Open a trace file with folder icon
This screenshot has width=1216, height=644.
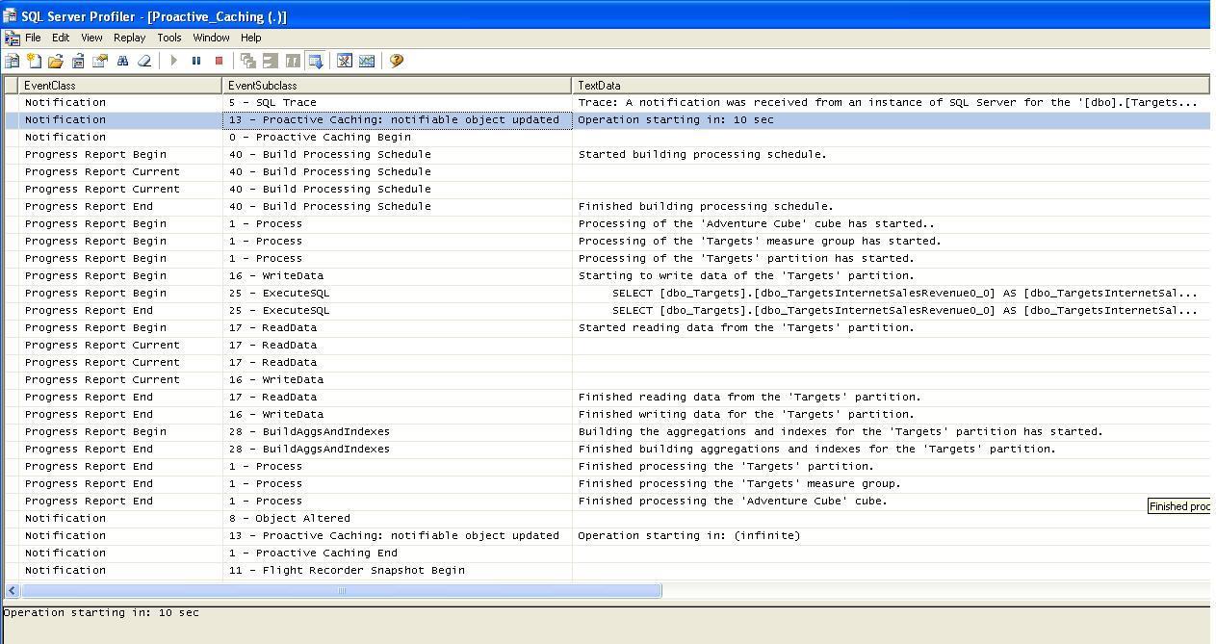56,61
